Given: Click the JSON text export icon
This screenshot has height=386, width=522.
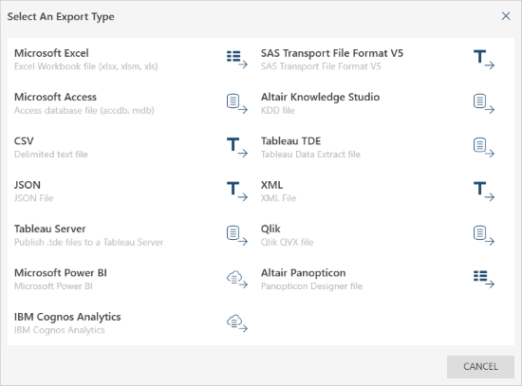Looking at the screenshot, I should pos(237,192).
